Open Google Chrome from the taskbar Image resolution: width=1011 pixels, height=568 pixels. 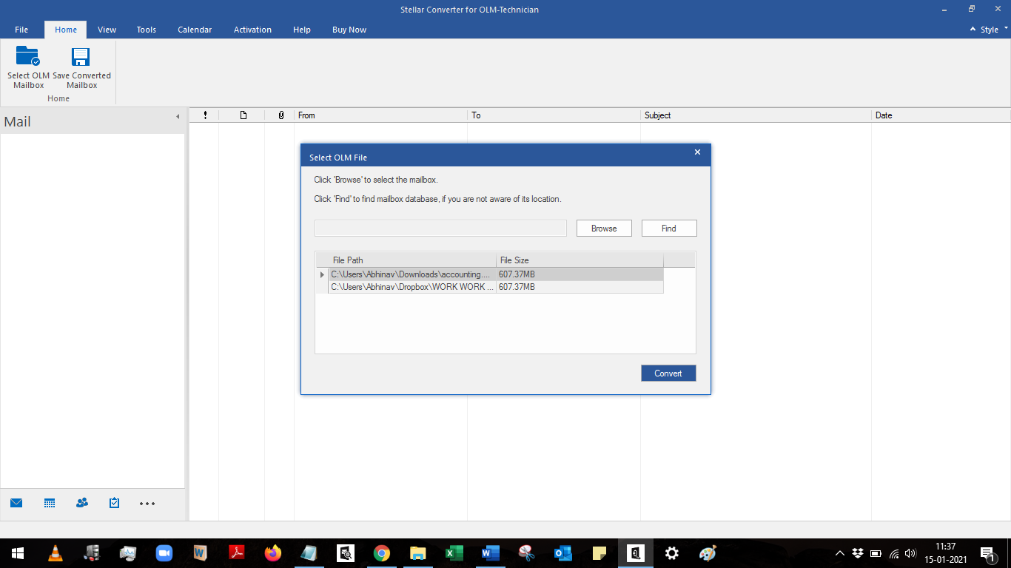382,552
